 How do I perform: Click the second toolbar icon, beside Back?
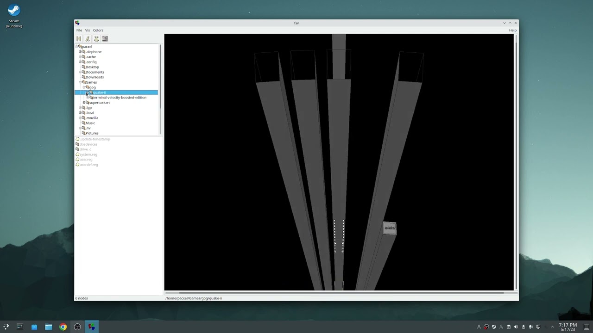[88, 39]
